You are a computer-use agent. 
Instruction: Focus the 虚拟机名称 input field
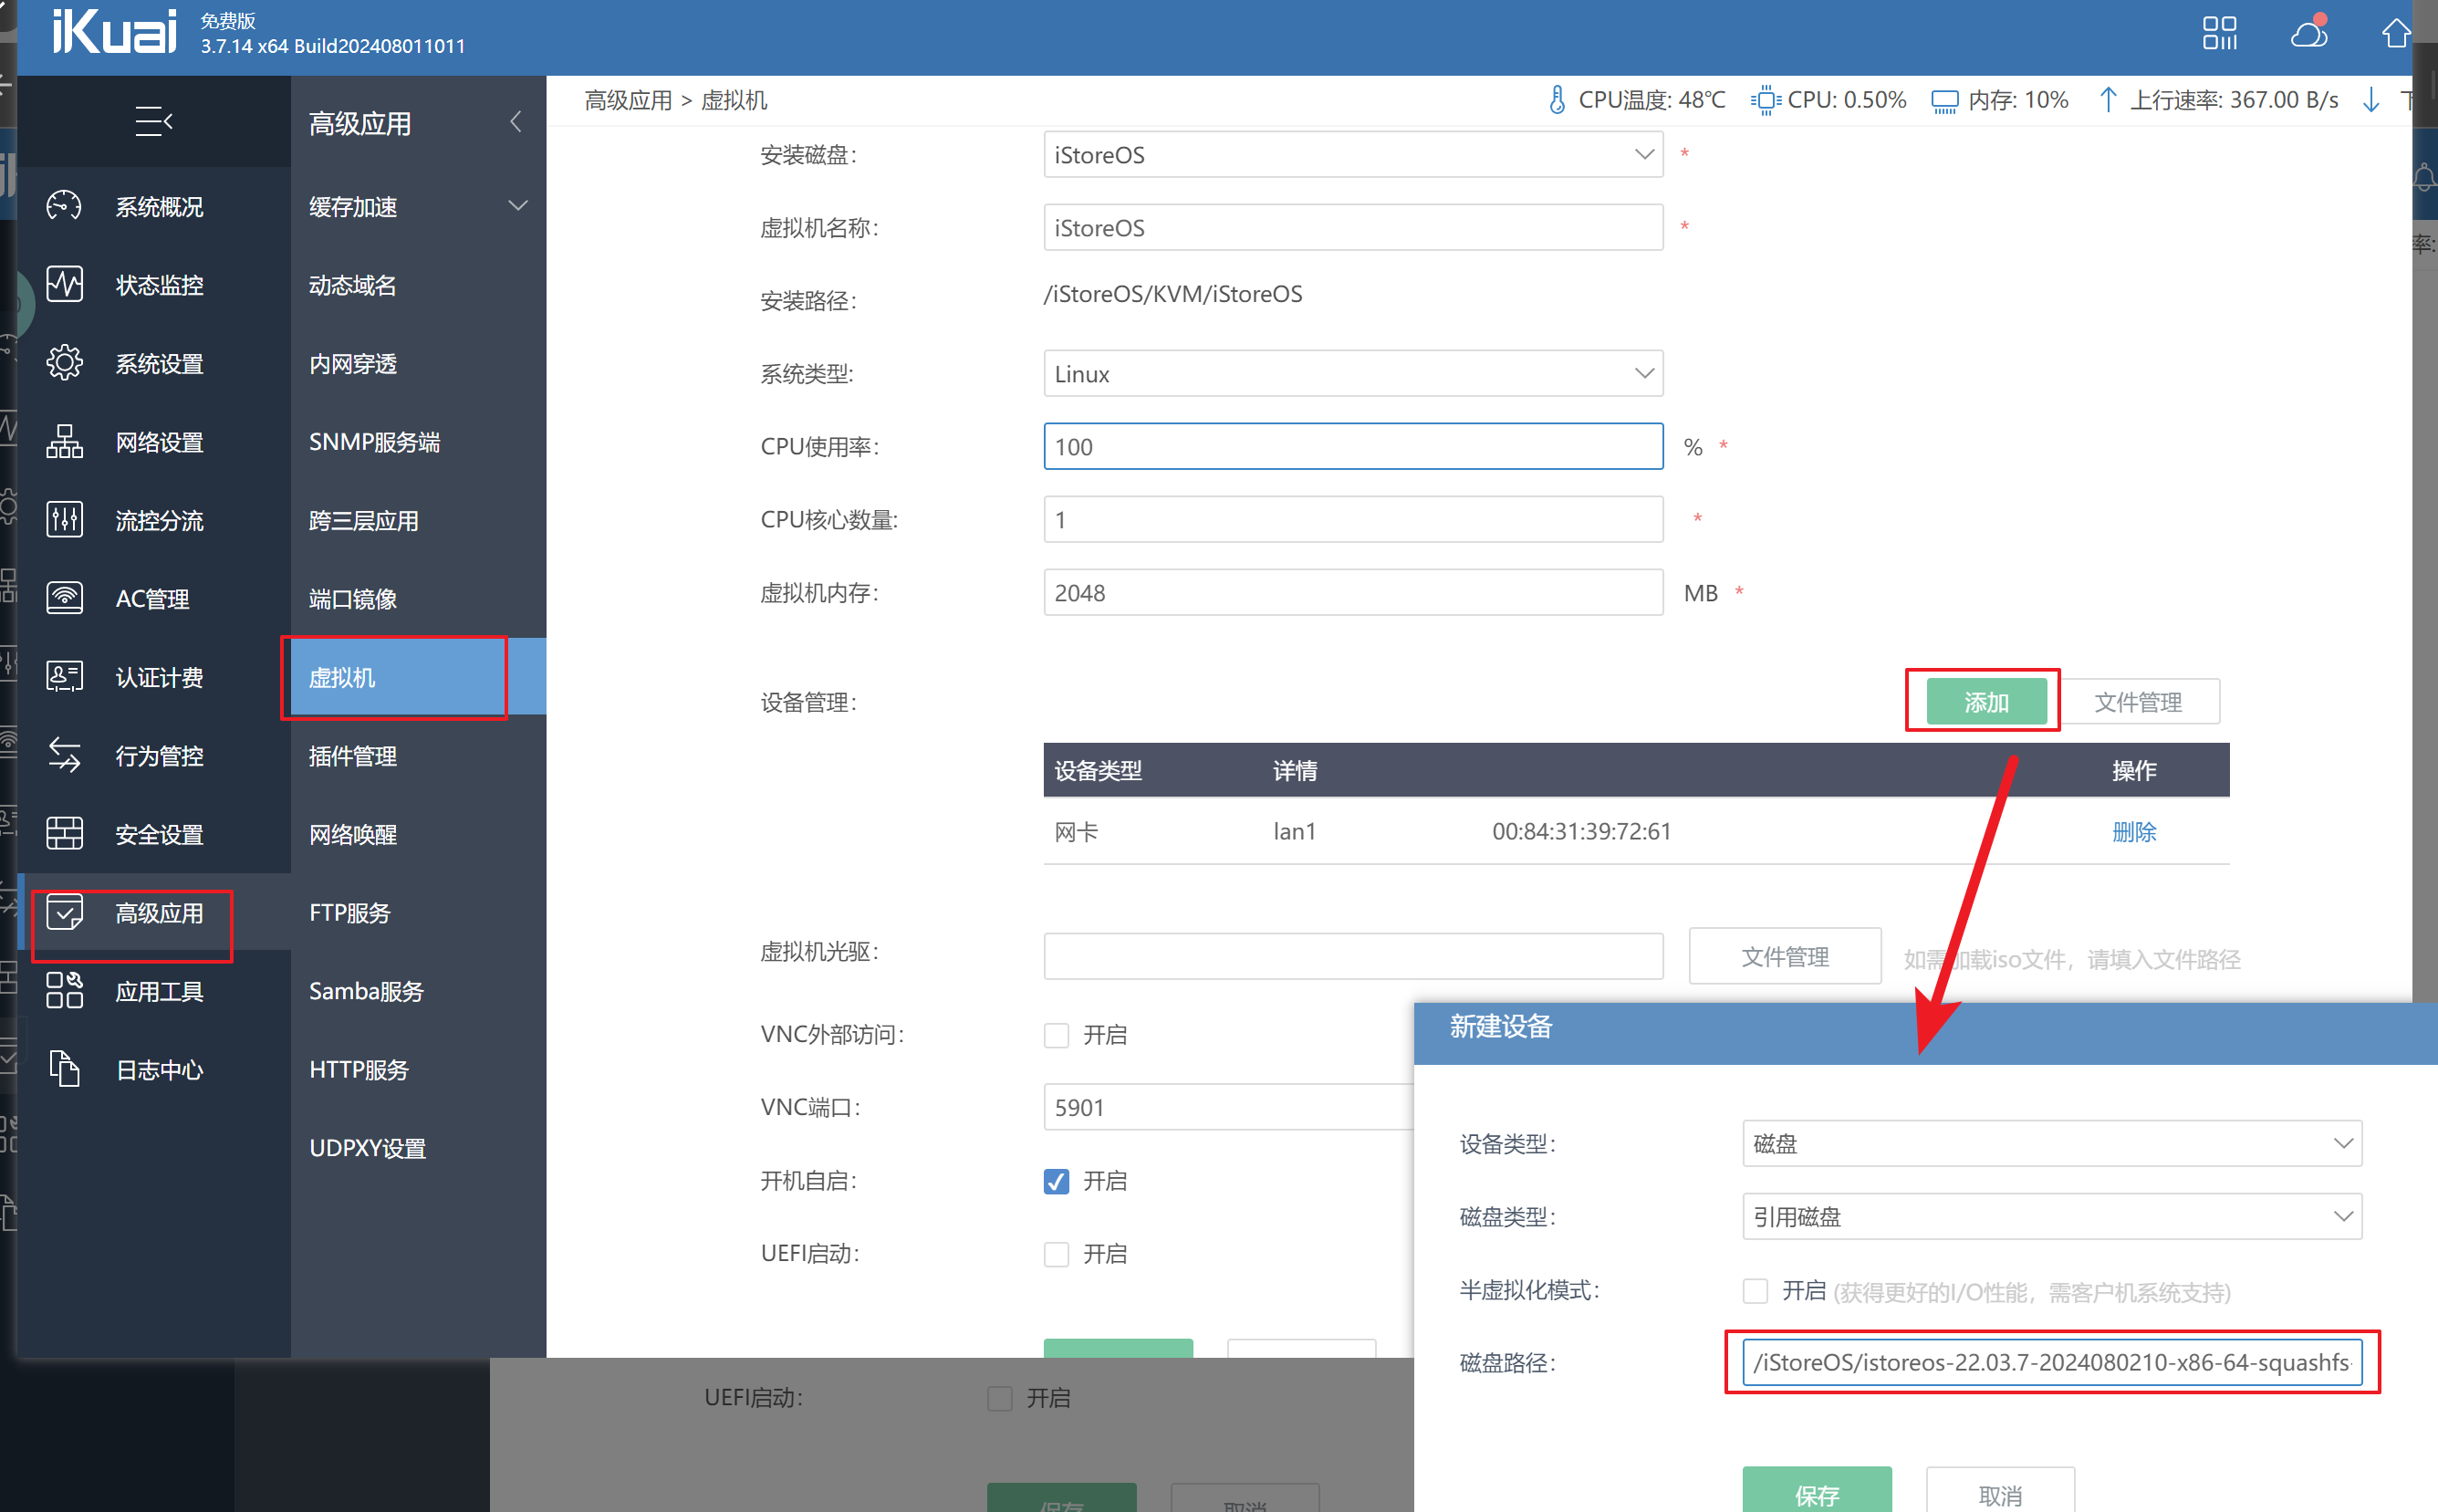[x=1353, y=228]
